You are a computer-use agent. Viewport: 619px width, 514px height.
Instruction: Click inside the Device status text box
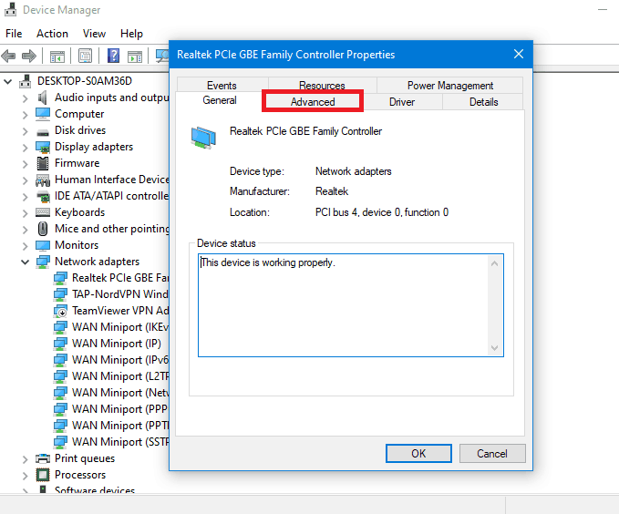(x=344, y=305)
